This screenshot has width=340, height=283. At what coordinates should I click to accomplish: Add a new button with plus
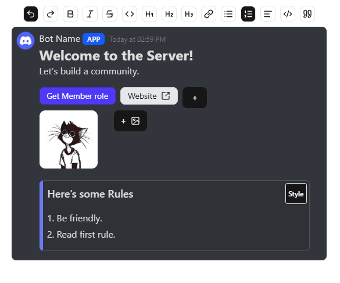click(195, 98)
